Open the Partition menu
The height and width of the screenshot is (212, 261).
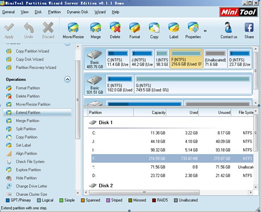click(x=54, y=12)
